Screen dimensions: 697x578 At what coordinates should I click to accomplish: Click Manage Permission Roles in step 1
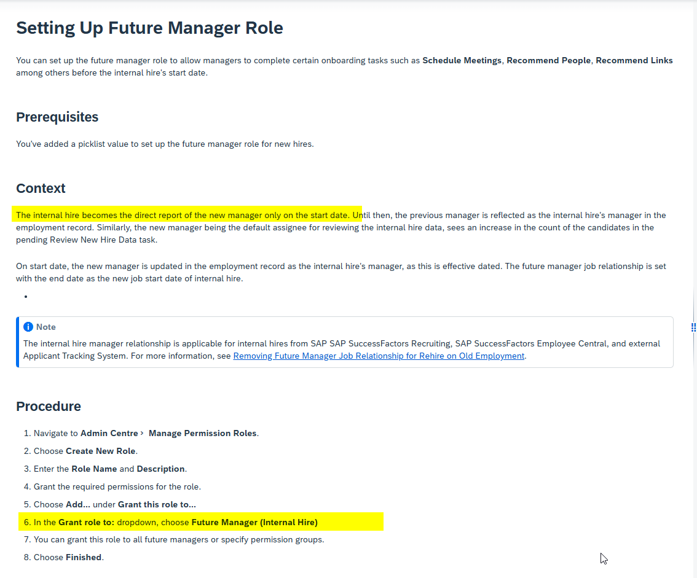[x=202, y=433]
